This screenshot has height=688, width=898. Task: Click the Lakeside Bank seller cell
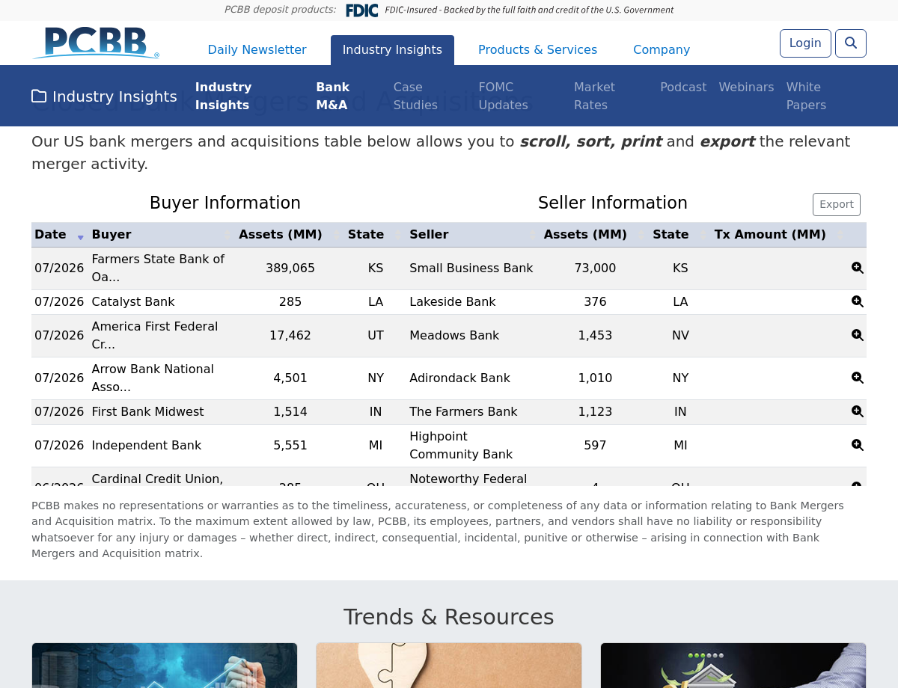click(473, 301)
